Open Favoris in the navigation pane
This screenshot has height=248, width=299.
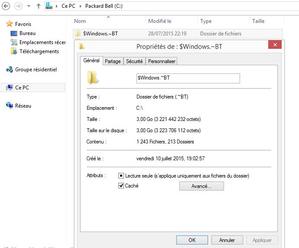click(x=23, y=24)
